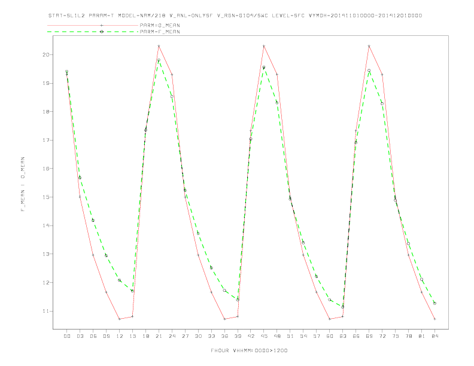Click x-axis tick label 66
The height and width of the screenshot is (366, 474).
[x=356, y=336]
